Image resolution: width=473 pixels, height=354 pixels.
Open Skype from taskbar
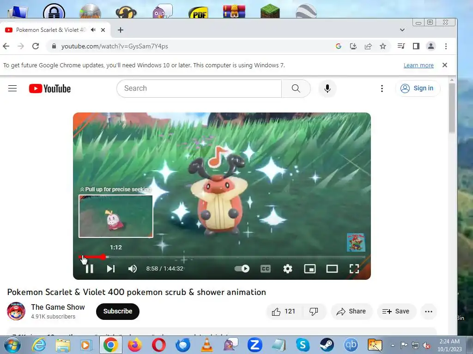(x=303, y=345)
